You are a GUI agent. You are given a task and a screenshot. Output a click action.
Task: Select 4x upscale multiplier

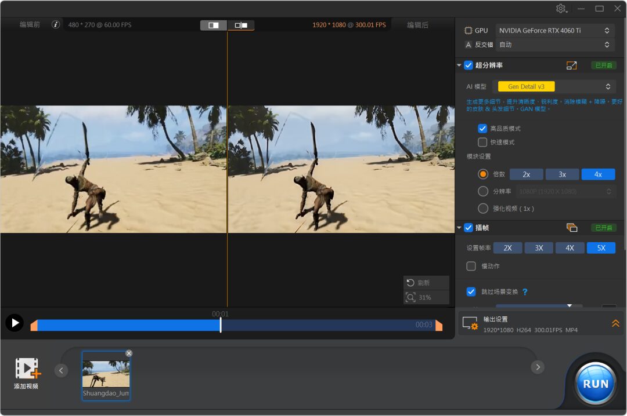(x=598, y=174)
